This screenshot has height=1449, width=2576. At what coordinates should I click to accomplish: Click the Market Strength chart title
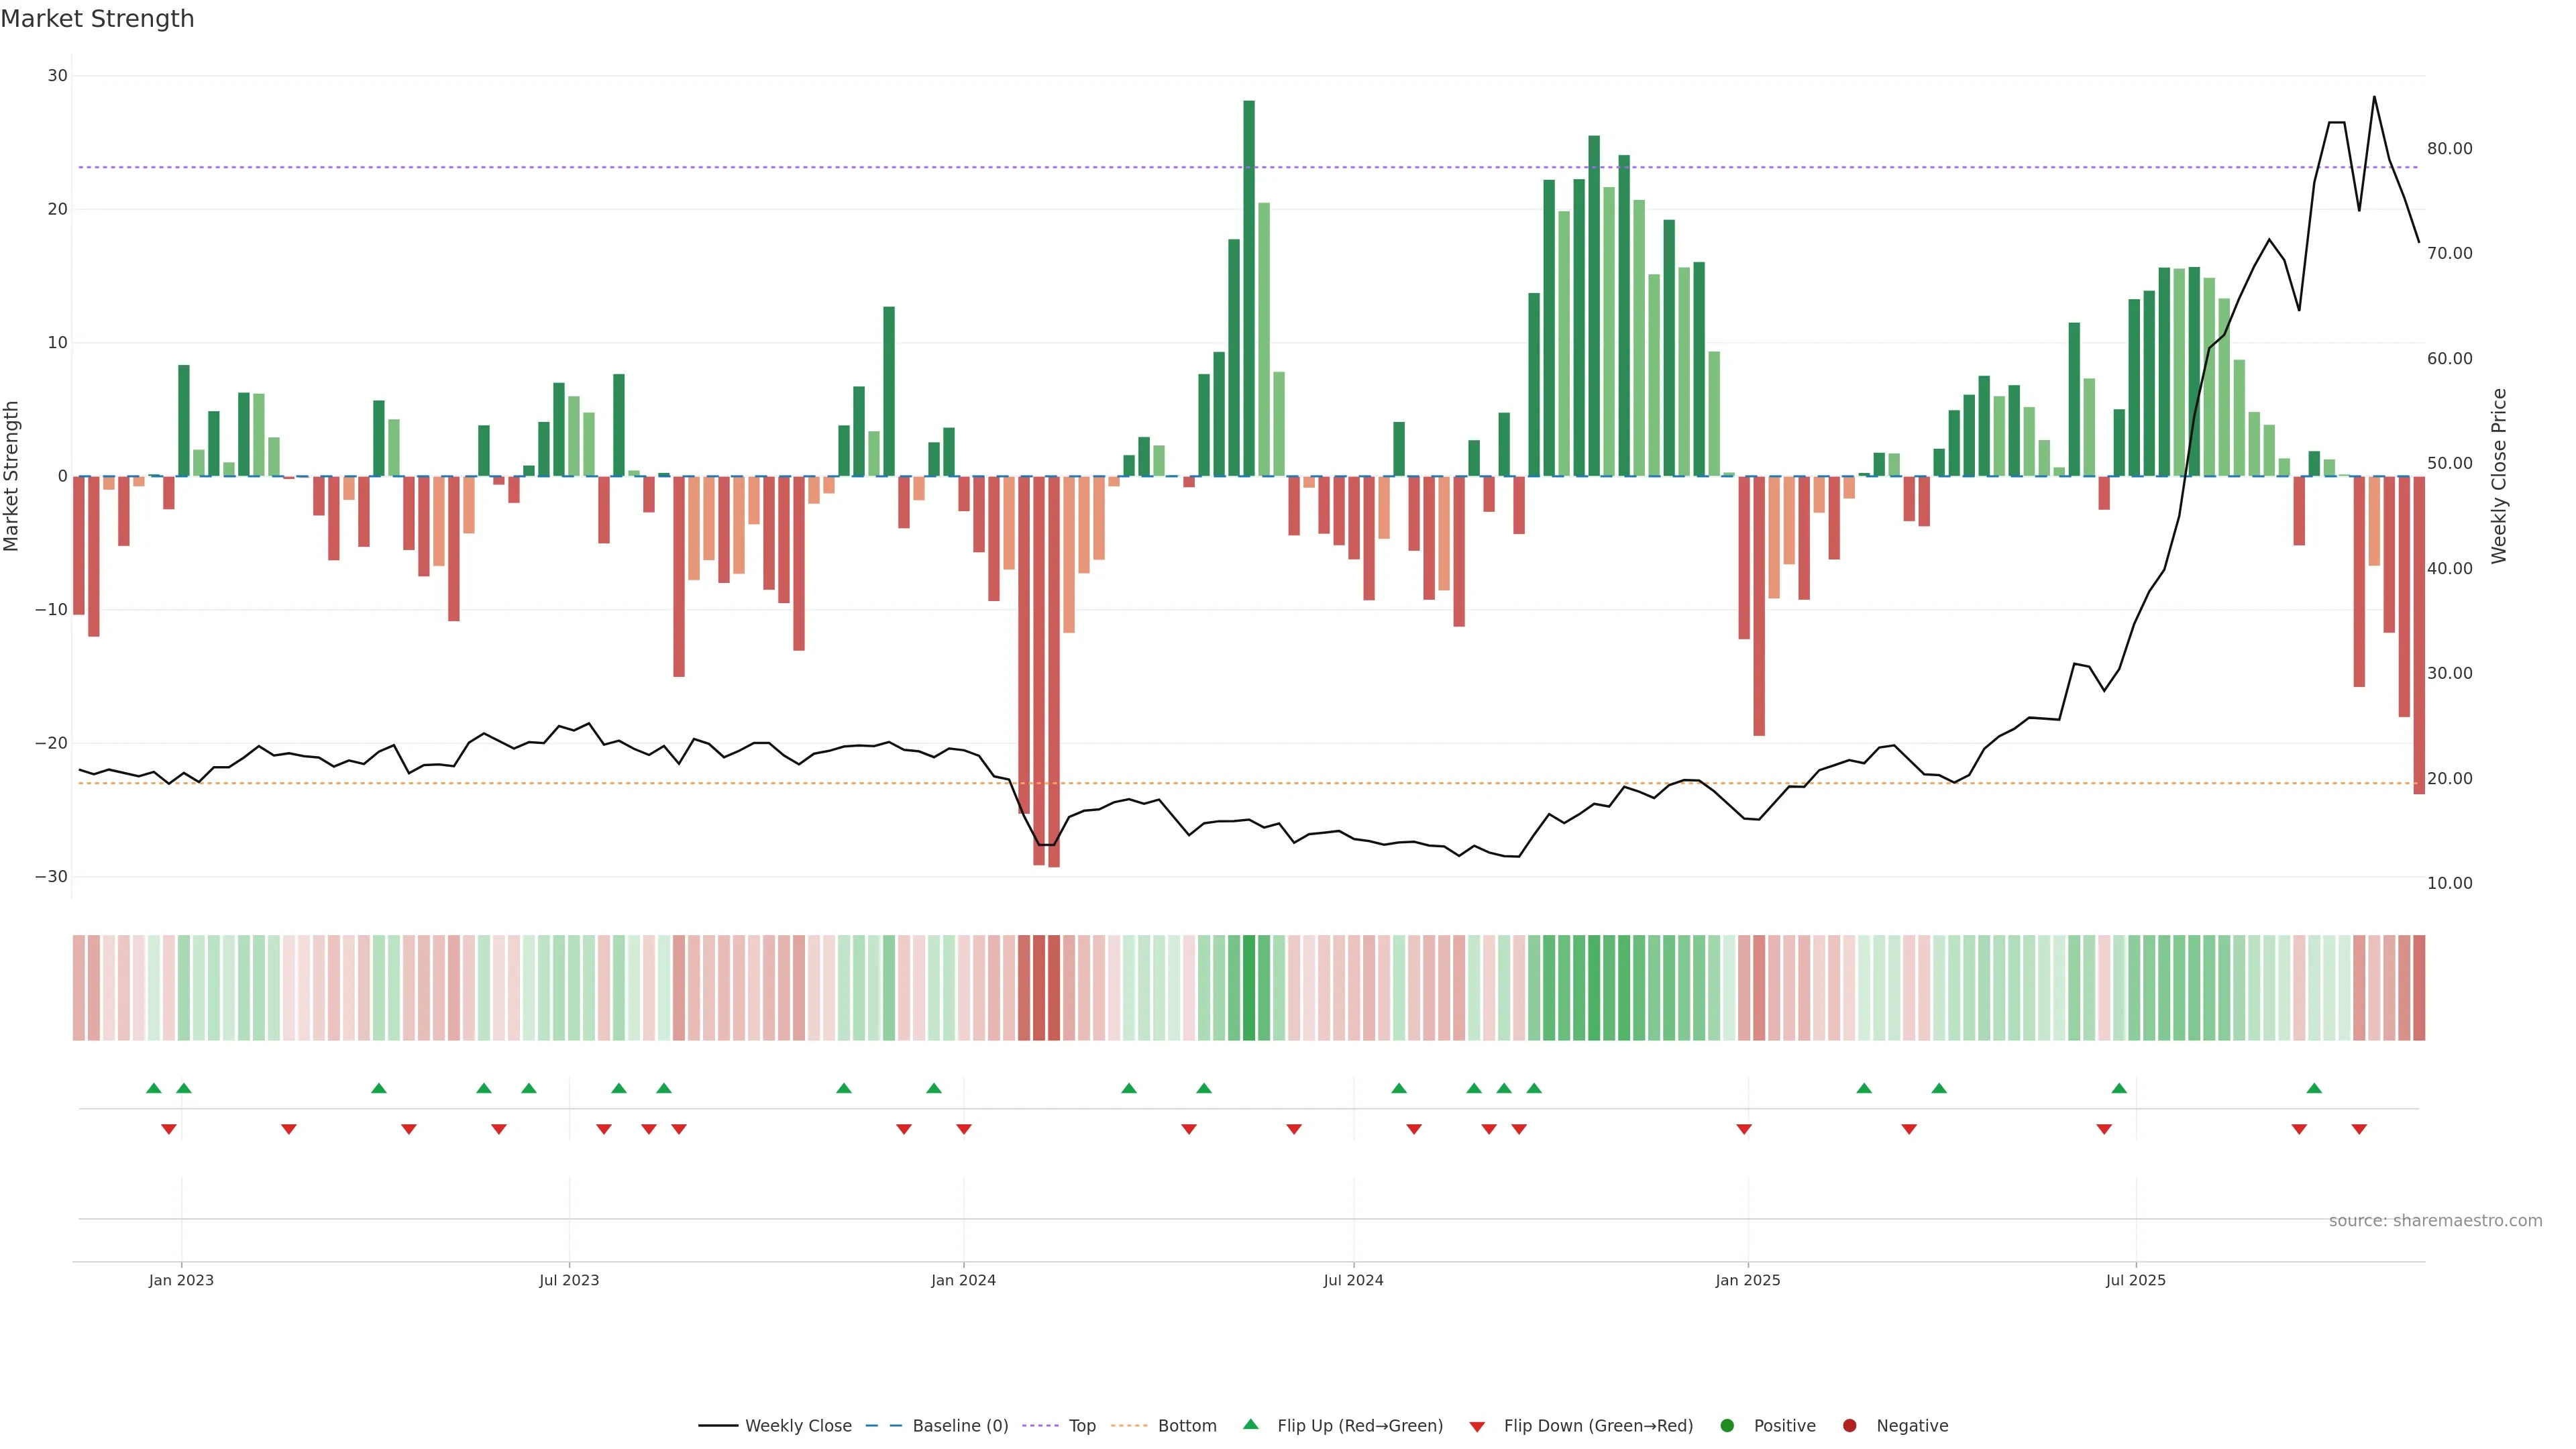tap(97, 19)
